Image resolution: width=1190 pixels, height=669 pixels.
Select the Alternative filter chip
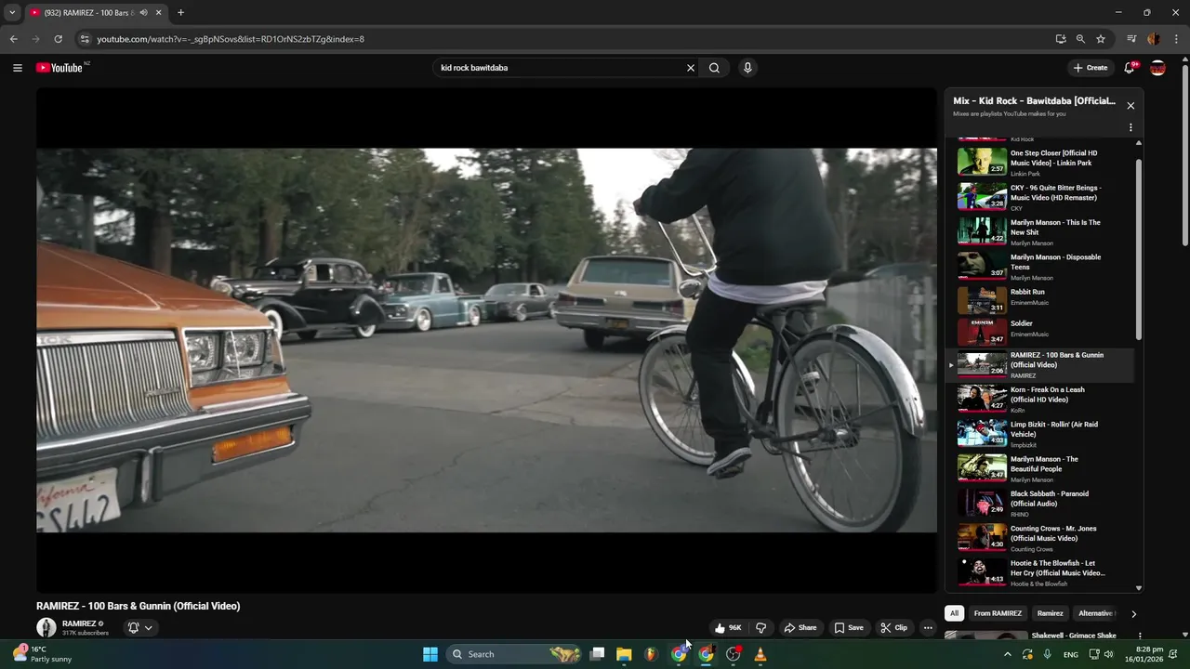pyautogui.click(x=1095, y=613)
